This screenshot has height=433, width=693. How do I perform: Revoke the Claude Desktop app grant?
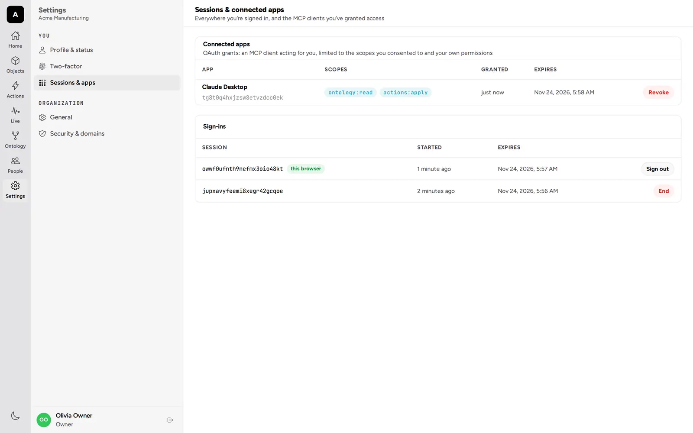click(658, 92)
